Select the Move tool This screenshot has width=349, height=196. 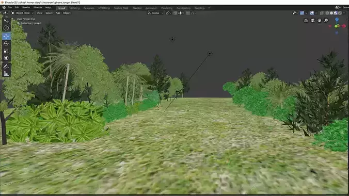pos(6,36)
